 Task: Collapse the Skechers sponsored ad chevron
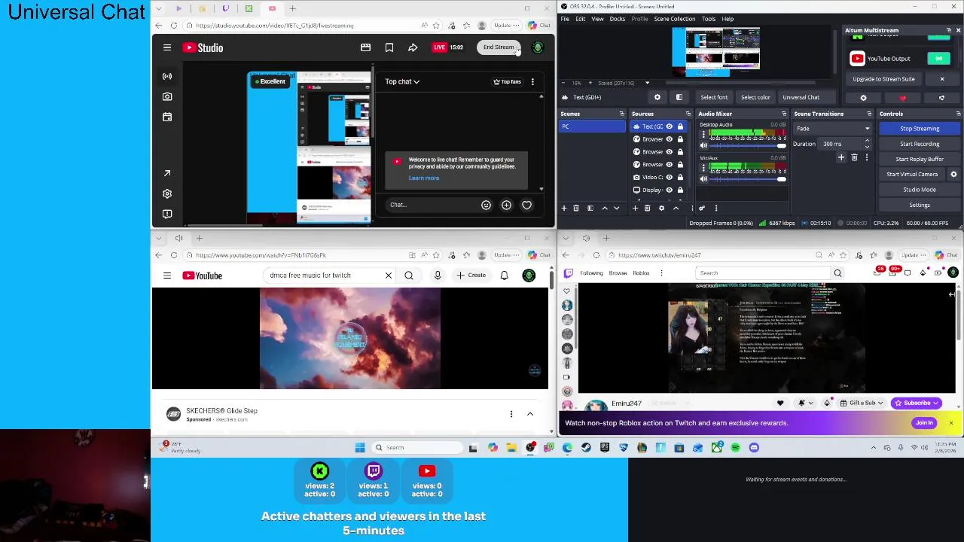pos(530,414)
